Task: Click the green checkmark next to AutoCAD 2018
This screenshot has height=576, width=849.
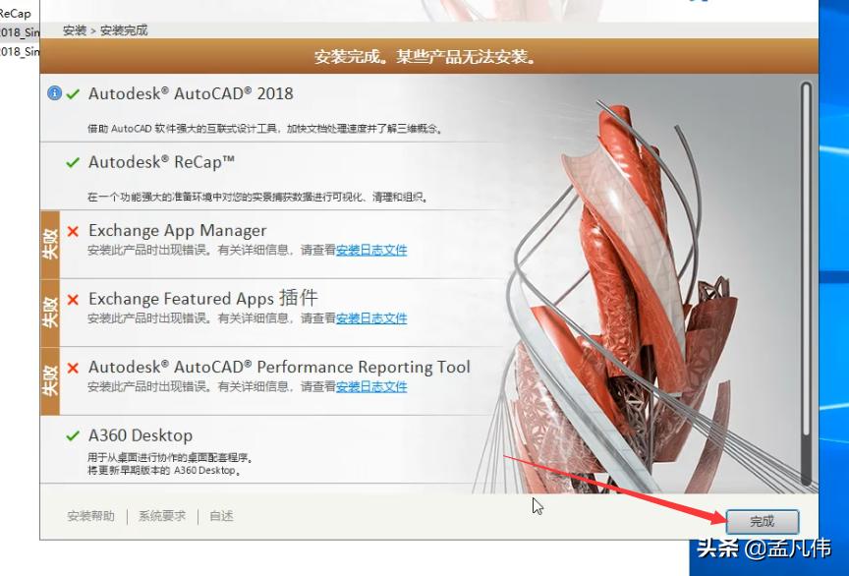Action: point(73,92)
